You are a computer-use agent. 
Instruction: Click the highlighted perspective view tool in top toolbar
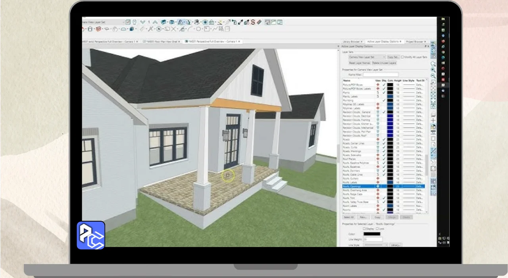pos(181,22)
